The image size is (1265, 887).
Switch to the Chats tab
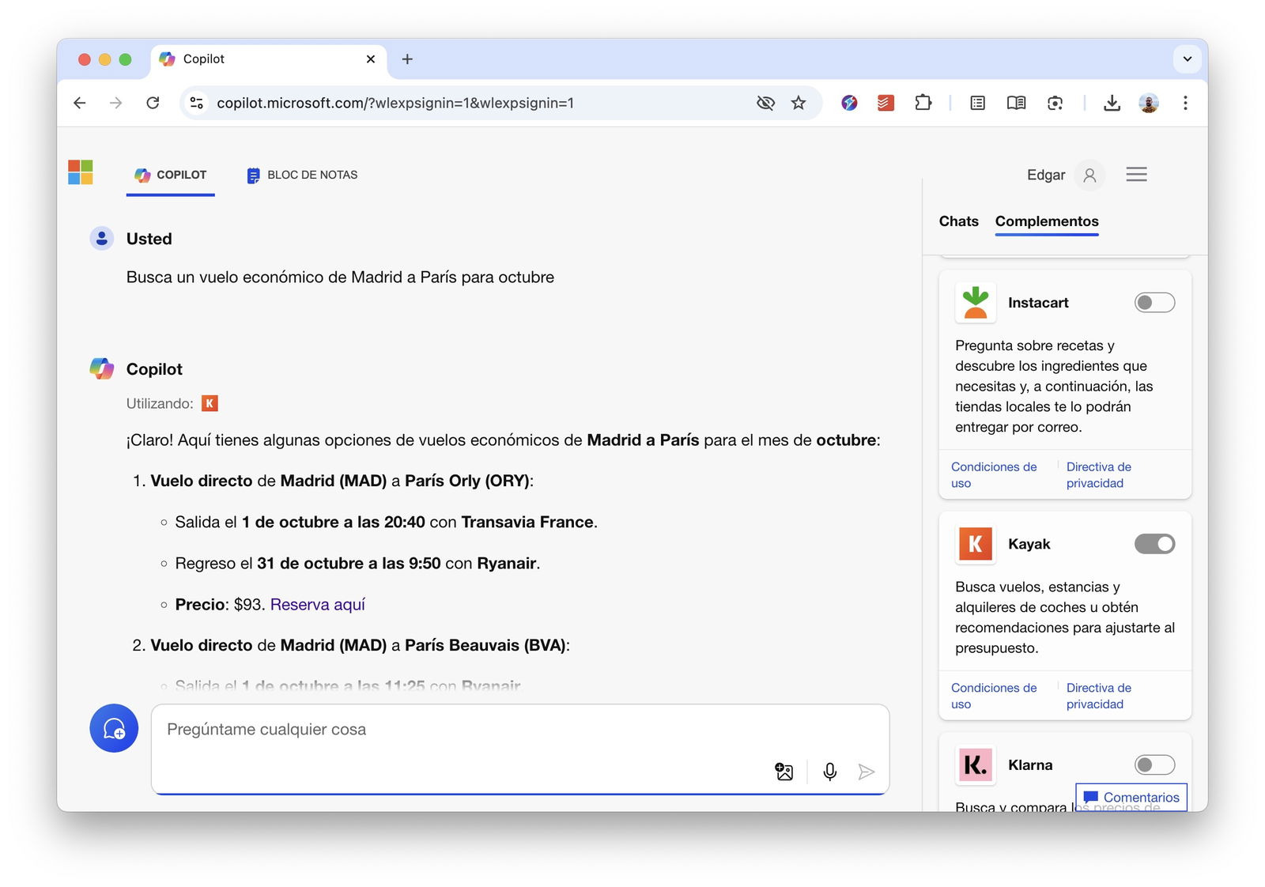[x=958, y=221]
